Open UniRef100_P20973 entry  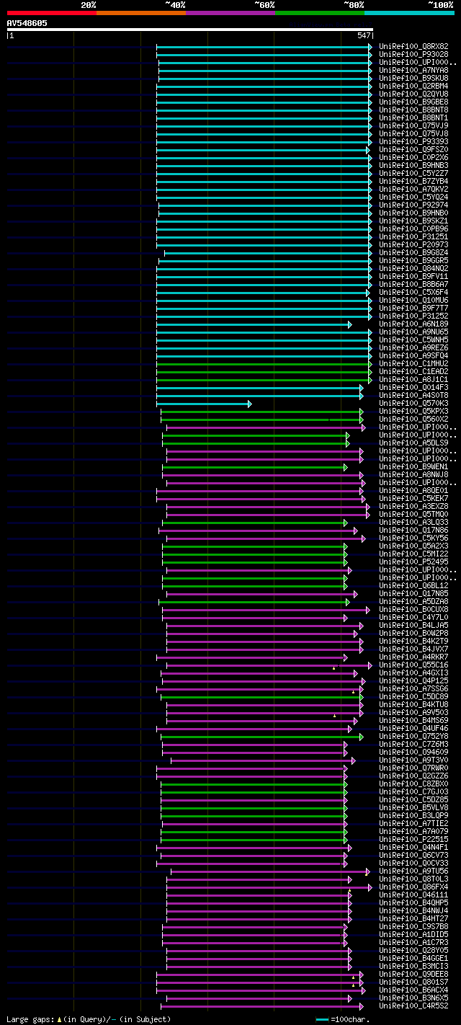[413, 244]
